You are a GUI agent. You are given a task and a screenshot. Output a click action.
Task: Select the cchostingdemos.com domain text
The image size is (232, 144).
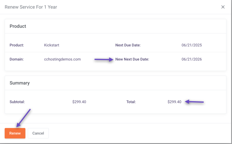(x=62, y=59)
